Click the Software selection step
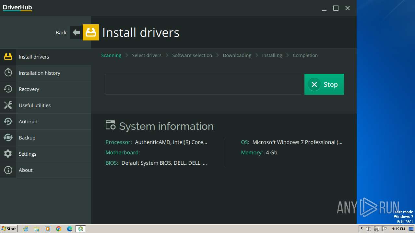415x233 pixels. pos(192,55)
